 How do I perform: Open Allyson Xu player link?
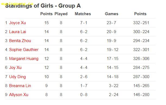pos(19,95)
